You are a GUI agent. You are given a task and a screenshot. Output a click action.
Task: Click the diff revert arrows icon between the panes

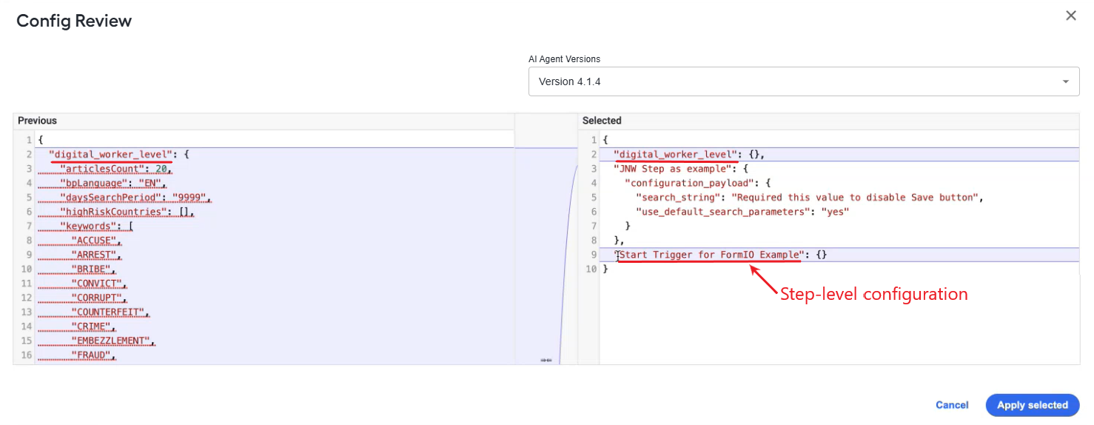point(546,360)
